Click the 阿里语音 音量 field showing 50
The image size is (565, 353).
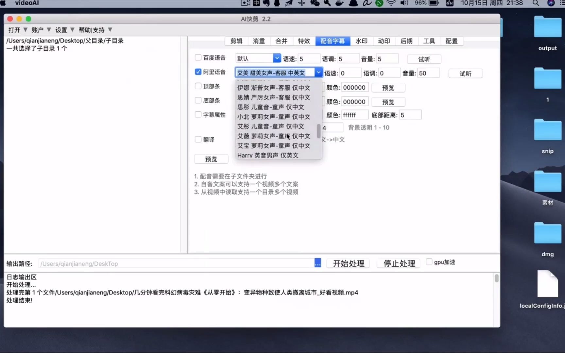[x=429, y=73]
